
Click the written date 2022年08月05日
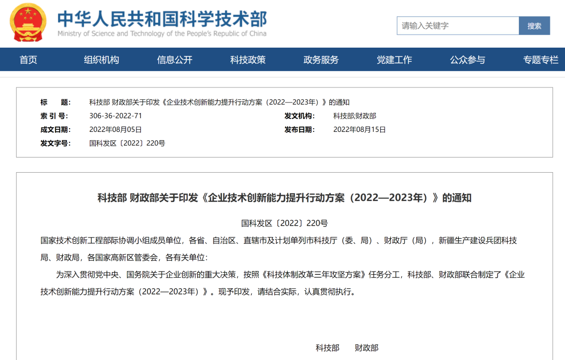pyautogui.click(x=115, y=129)
